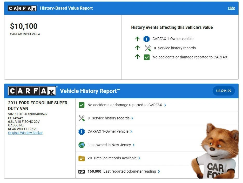
Task: Expand the Service history records chevron
Action: [x=132, y=118]
